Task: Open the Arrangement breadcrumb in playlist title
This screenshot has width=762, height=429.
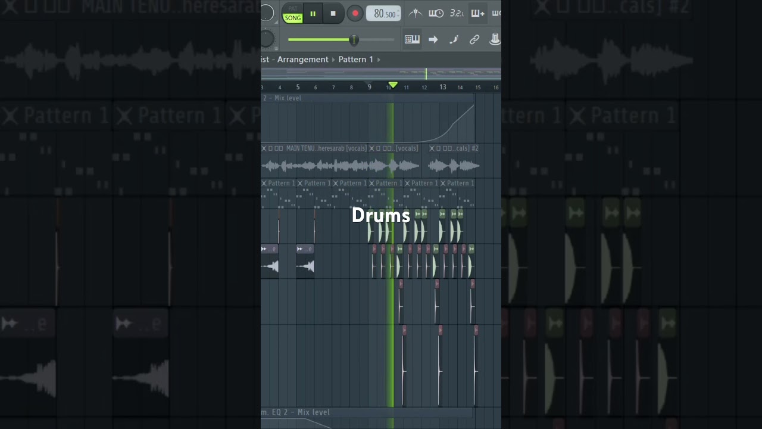Action: [x=302, y=60]
